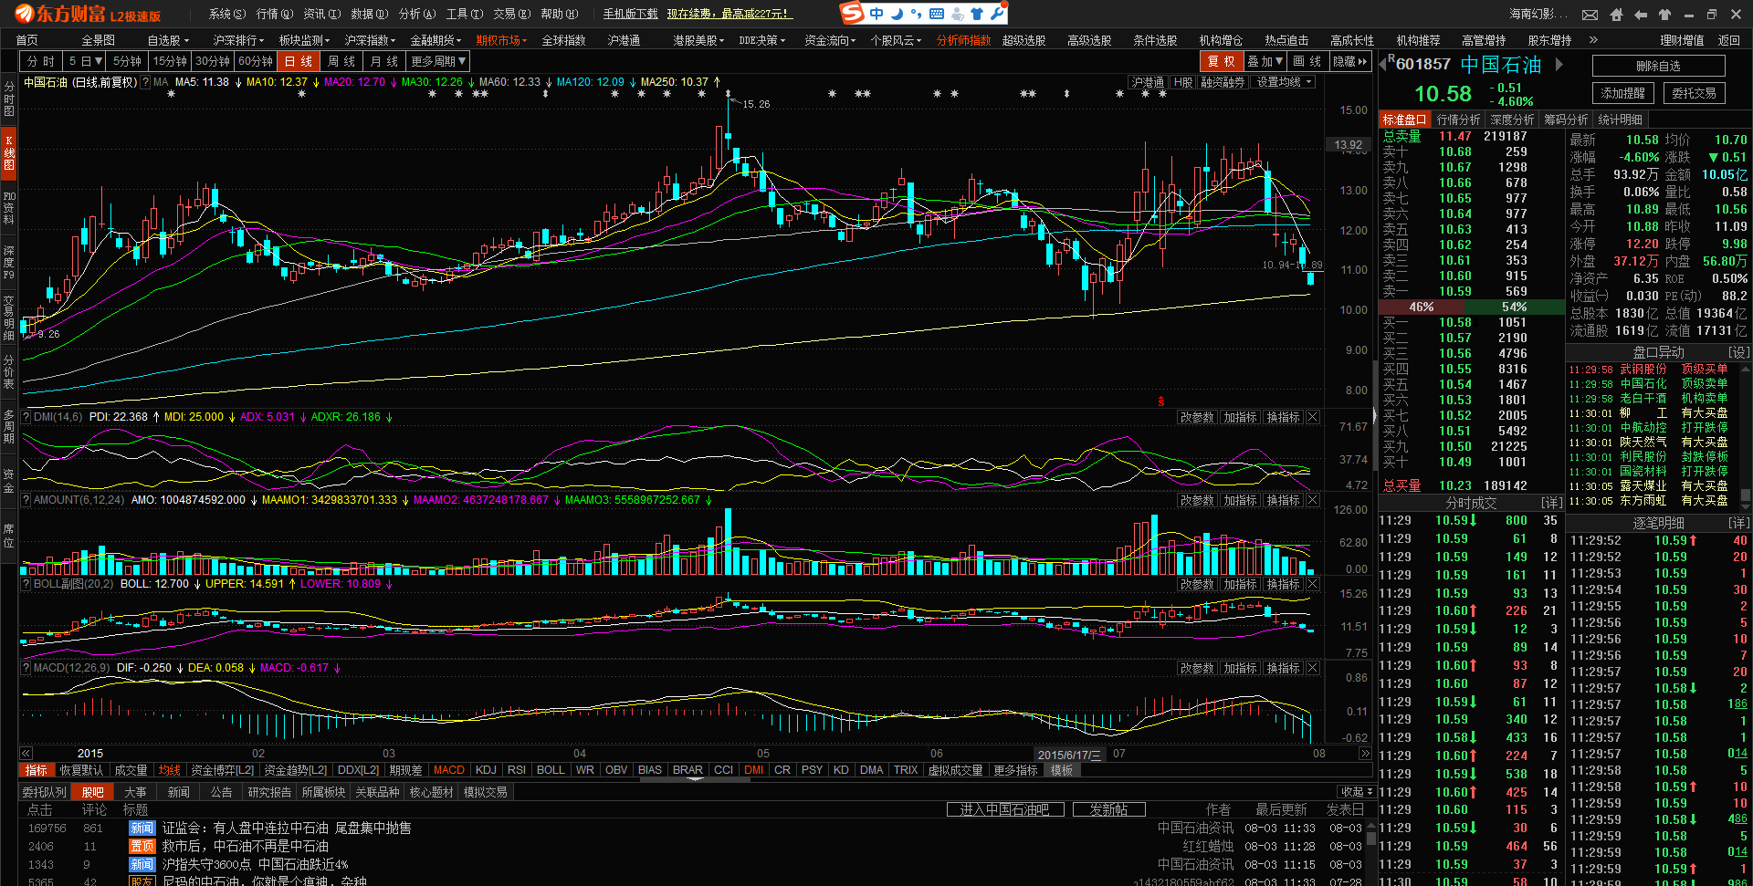Open F10资料 in left sidebar

point(9,208)
